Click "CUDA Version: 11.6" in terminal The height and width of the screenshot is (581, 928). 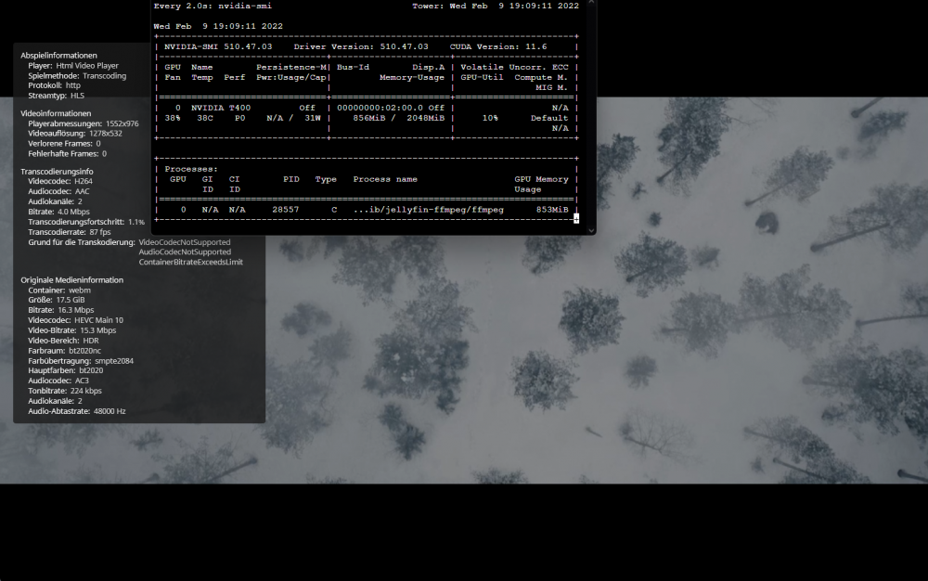498,46
